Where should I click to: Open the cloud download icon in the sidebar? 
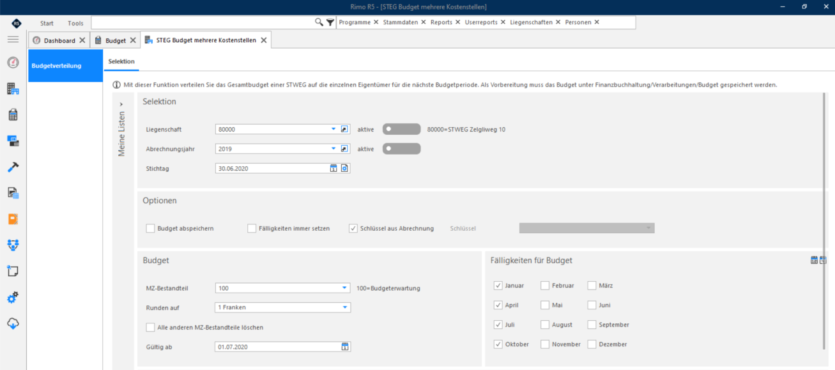(x=13, y=323)
